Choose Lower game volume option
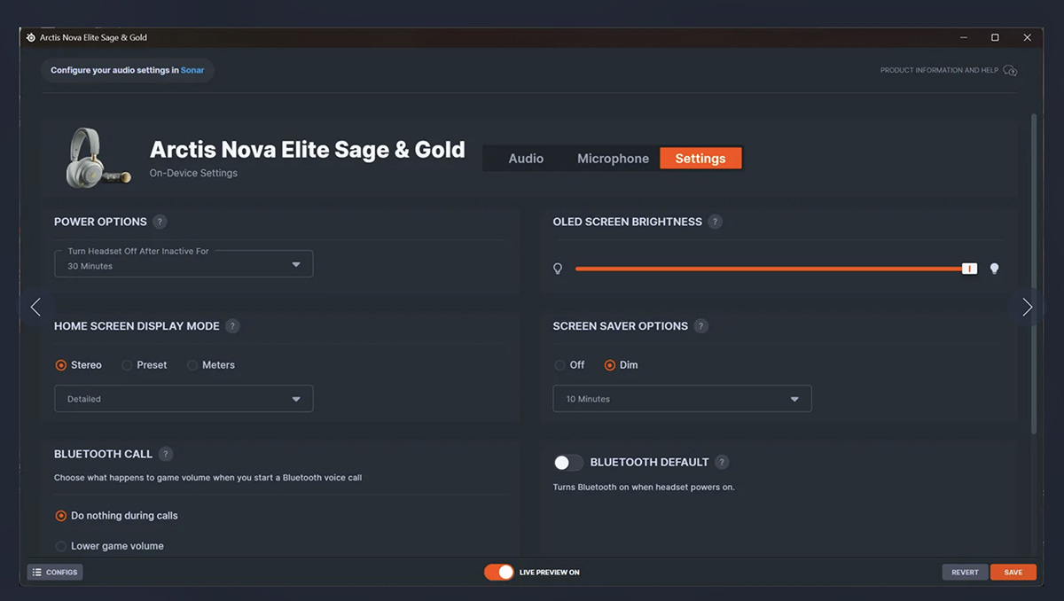Screen dimensions: 1064x601 (x=110, y=546)
